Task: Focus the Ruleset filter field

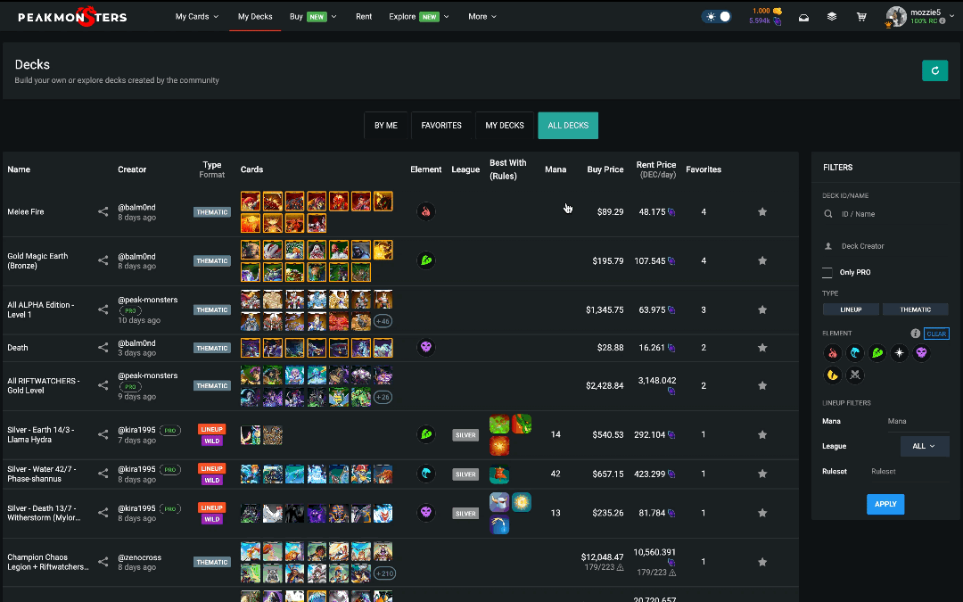Action: coord(909,471)
